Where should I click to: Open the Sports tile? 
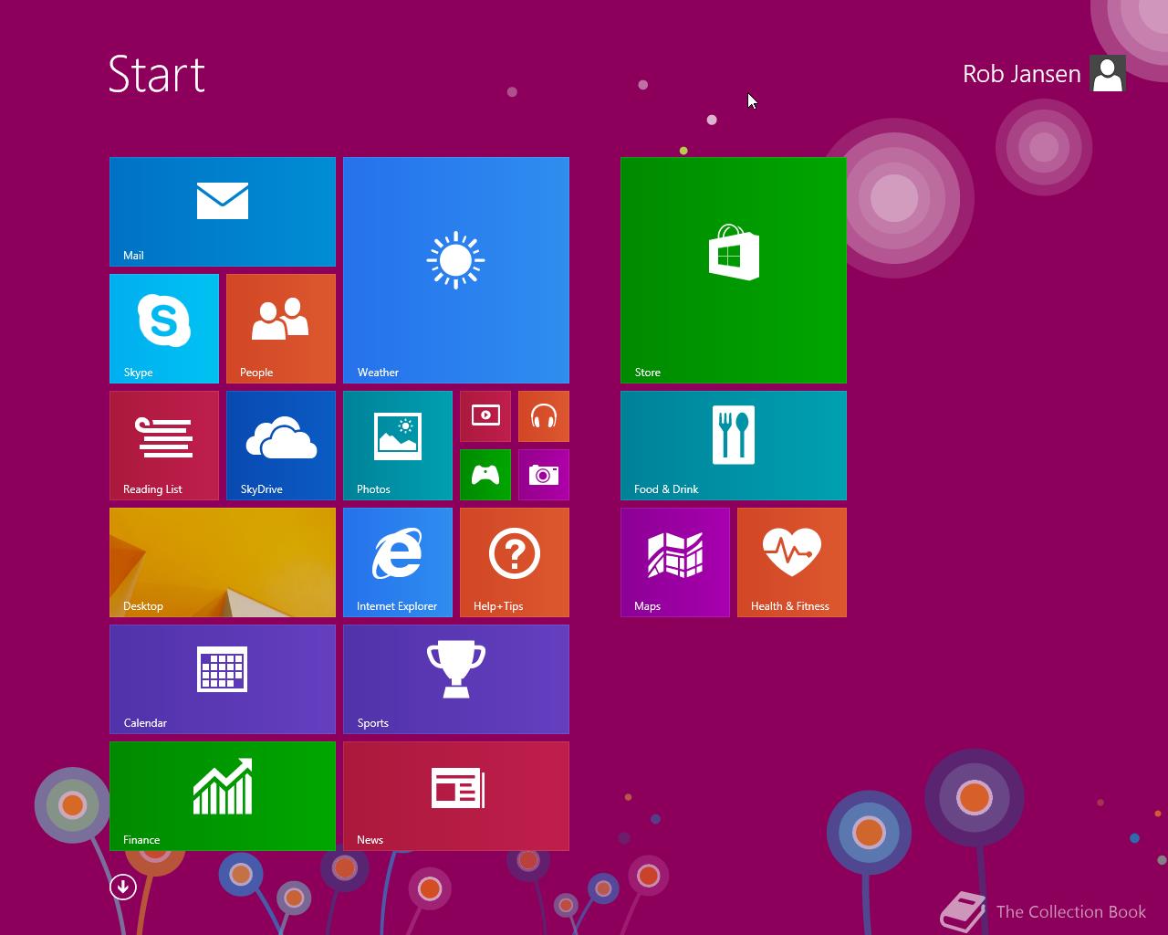coord(456,679)
